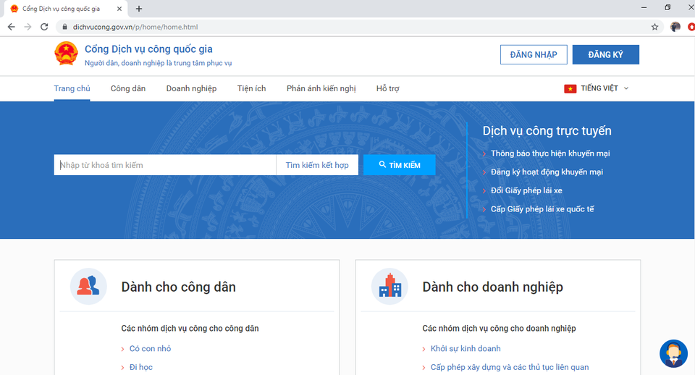Reload the page in browser
The image size is (695, 375).
tap(44, 27)
